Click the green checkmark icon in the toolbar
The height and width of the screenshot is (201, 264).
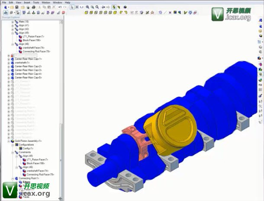point(185,13)
